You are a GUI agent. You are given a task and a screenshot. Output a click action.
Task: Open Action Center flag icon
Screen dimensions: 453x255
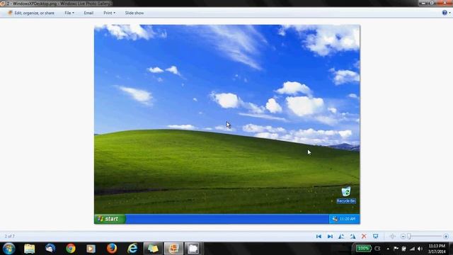coord(396,249)
